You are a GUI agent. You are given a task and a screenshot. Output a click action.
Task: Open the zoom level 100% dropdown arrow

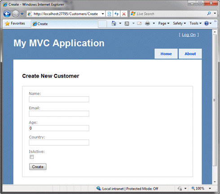click(210, 189)
